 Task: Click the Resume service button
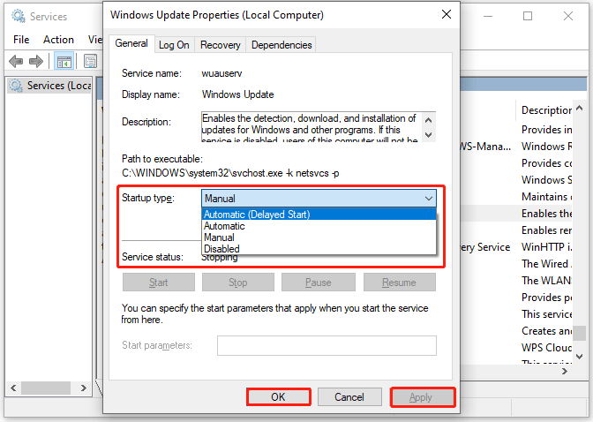coord(400,283)
